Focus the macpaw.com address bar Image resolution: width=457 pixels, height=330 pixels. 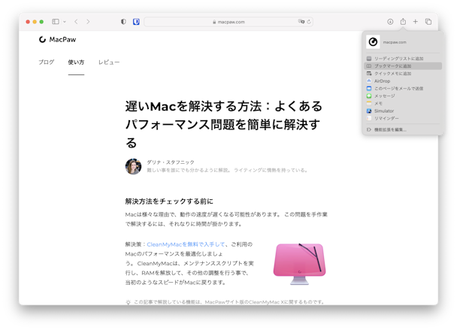pyautogui.click(x=228, y=22)
